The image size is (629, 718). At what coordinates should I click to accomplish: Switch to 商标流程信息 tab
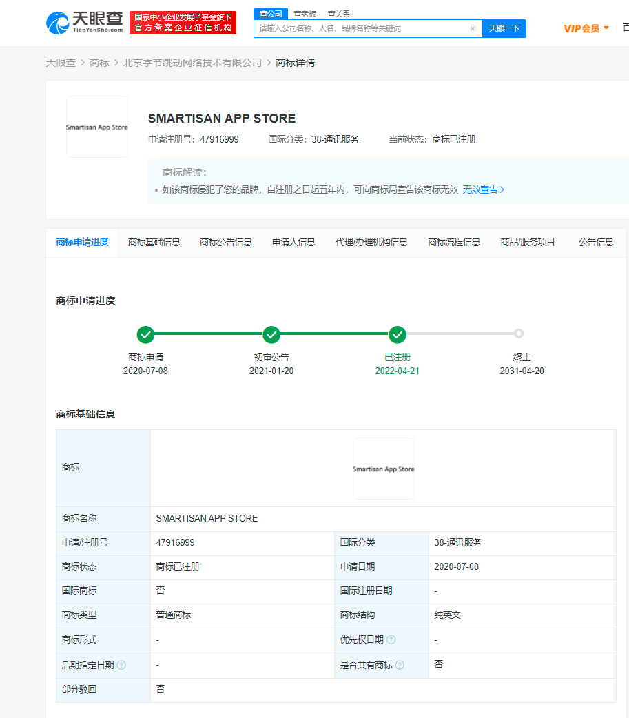(454, 243)
